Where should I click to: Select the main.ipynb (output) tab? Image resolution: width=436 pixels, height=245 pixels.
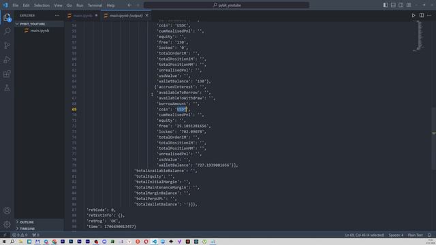pyautogui.click(x=126, y=16)
